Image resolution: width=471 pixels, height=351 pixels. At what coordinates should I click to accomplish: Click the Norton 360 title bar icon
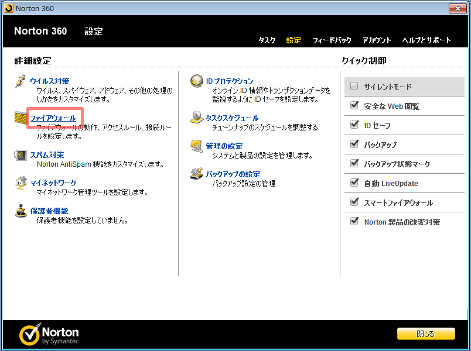(x=9, y=8)
